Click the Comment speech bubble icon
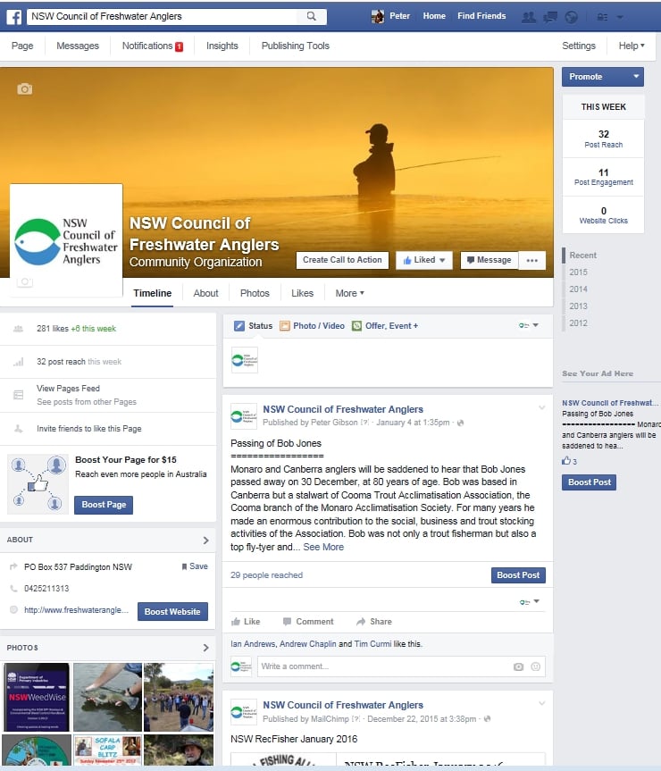The height and width of the screenshot is (771, 661). (287, 622)
